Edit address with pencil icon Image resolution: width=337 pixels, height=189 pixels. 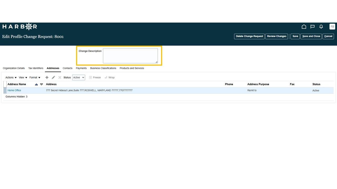click(53, 77)
